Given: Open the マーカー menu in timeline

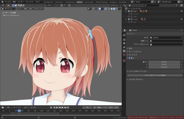Looking at the screenshot, I should coord(34,107).
